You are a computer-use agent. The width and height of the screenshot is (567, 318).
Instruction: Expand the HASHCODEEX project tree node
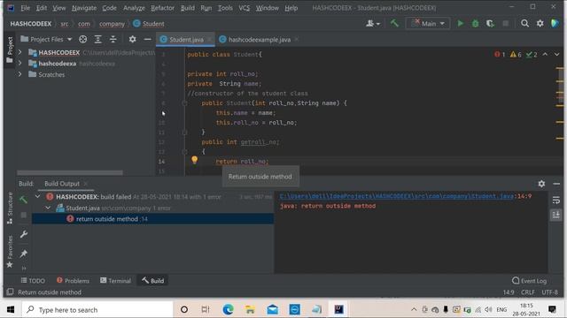tap(19, 52)
